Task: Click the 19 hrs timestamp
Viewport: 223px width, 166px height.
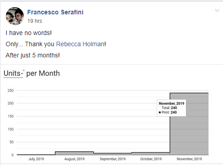Action: point(35,21)
